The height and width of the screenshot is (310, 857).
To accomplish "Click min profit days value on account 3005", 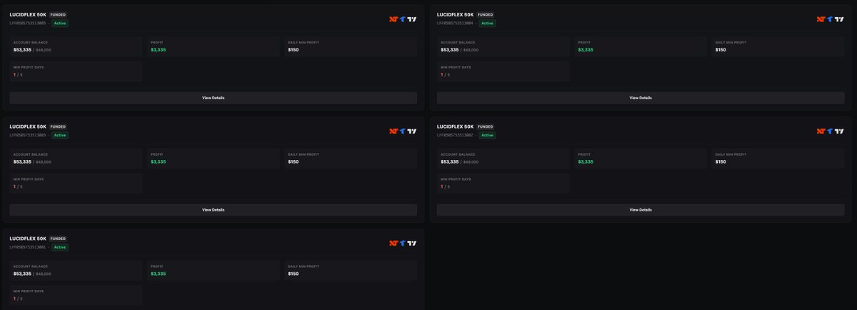I will [x=18, y=74].
